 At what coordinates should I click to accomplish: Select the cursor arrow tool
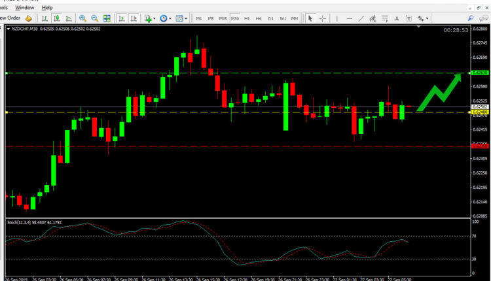coord(310,18)
